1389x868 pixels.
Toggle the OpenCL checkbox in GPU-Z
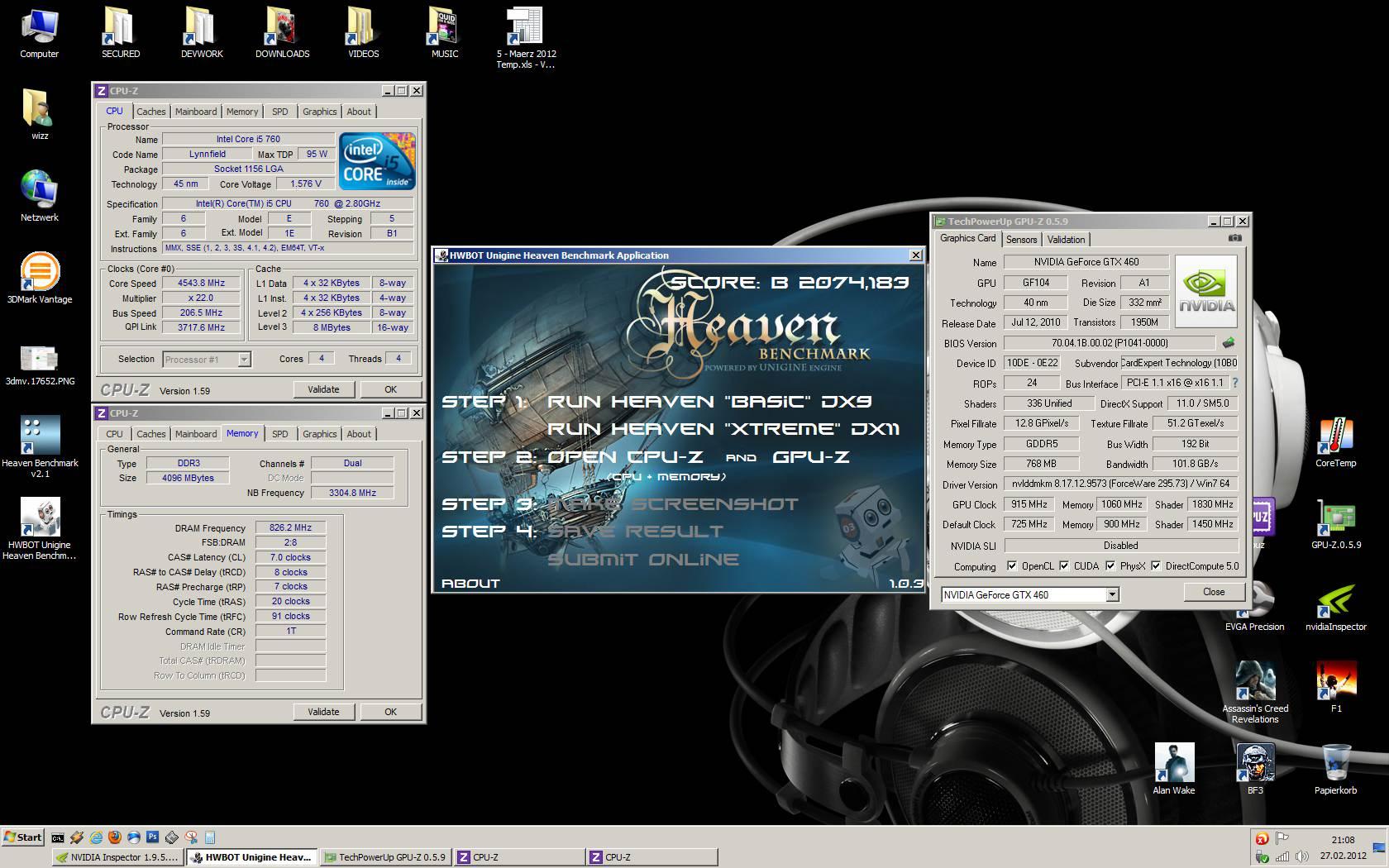(x=1012, y=566)
